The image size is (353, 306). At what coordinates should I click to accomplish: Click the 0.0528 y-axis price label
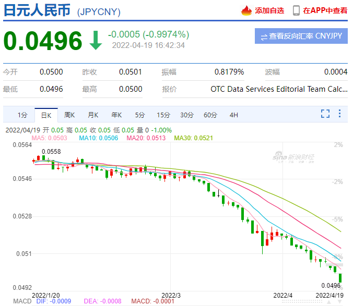coord(22,216)
